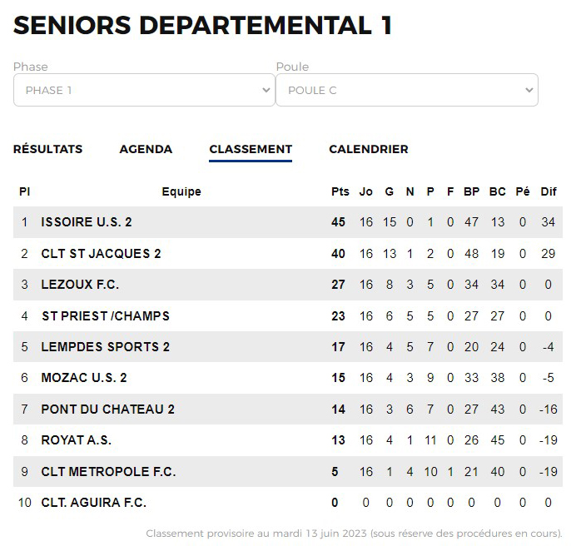Open PONT DU CHATEAU 2 team

107,409
